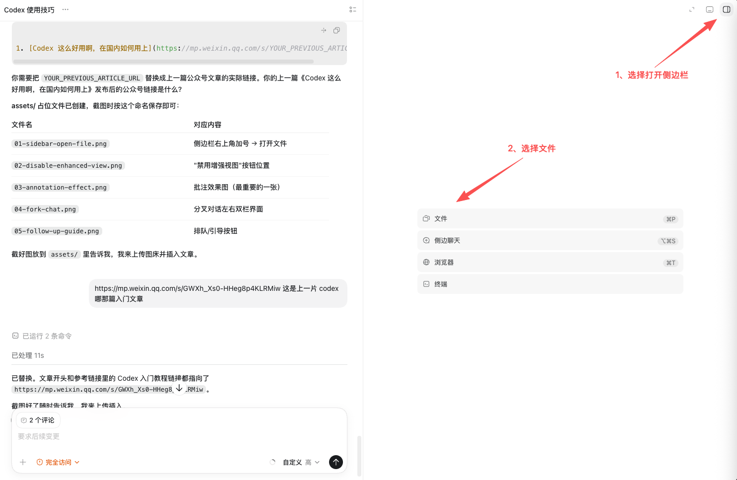737x480 pixels.
Task: Click the warning icon beside 完全访问
Action: pos(40,462)
